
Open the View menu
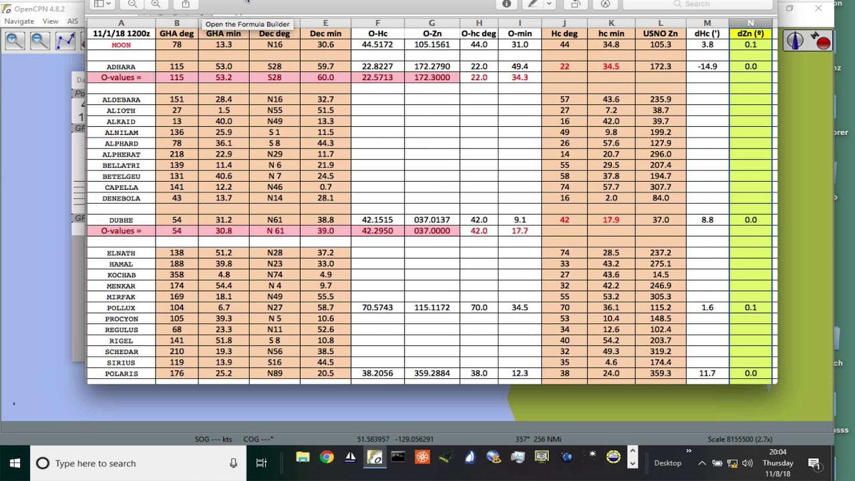[x=50, y=21]
